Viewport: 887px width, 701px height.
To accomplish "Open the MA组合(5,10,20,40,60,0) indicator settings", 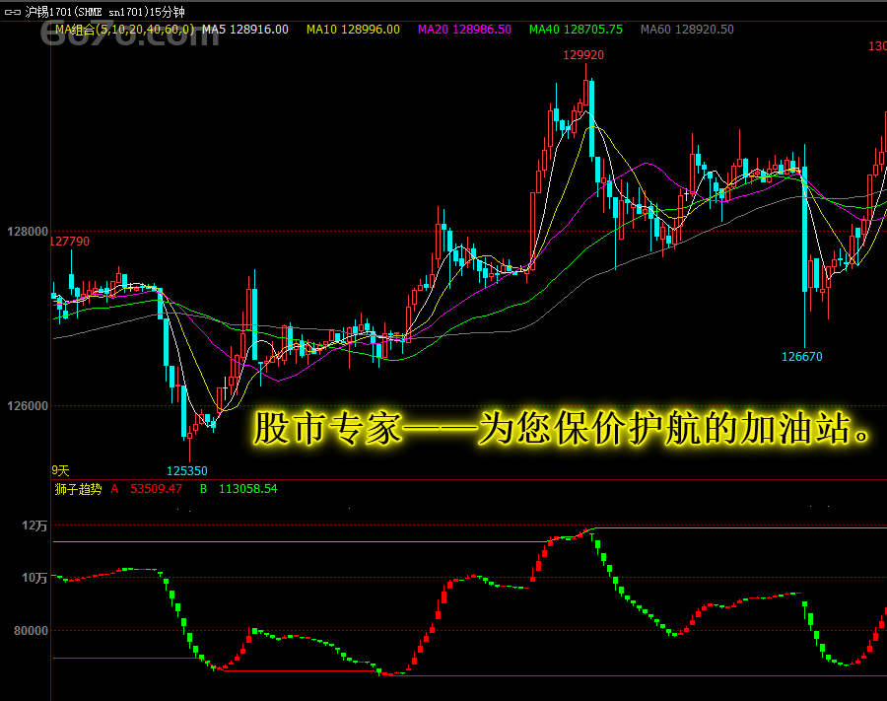I will click(x=124, y=30).
